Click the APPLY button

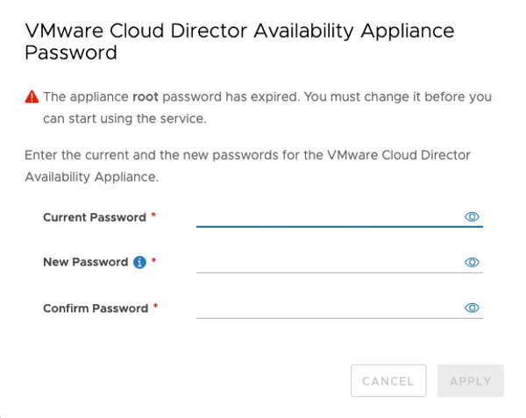coord(470,381)
